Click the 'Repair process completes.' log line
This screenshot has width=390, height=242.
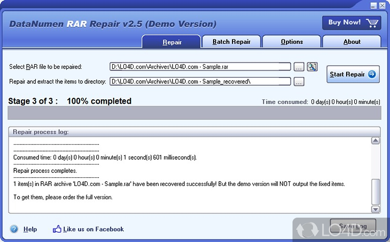coord(45,171)
